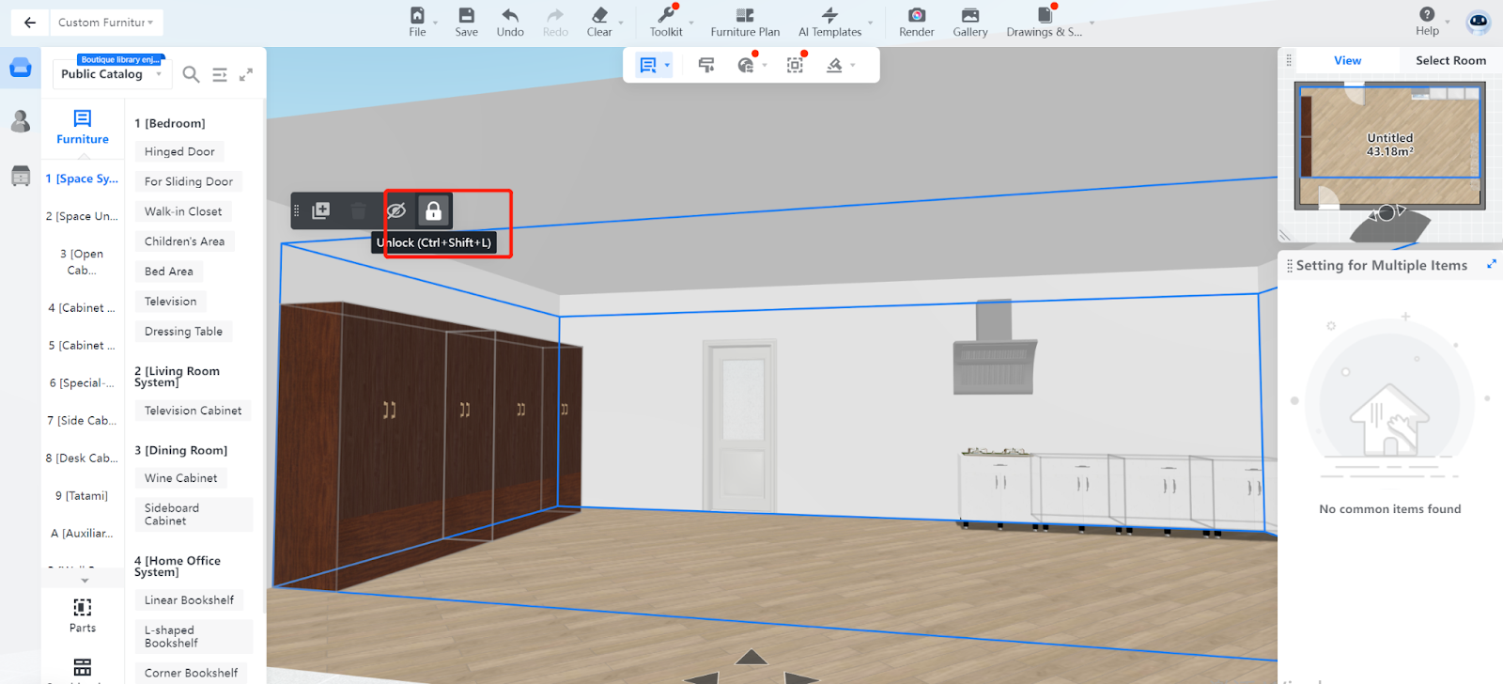Image resolution: width=1503 pixels, height=684 pixels.
Task: Select 2 [Space Un... category
Action: click(x=82, y=216)
